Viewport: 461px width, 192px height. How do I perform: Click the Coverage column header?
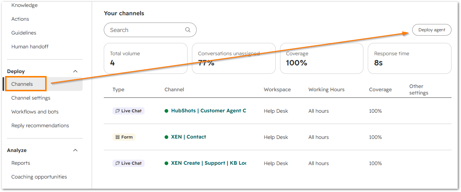tap(381, 89)
